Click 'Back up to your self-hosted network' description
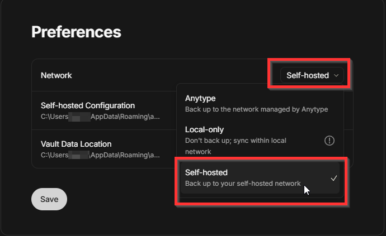The image size is (386, 236). (x=243, y=183)
